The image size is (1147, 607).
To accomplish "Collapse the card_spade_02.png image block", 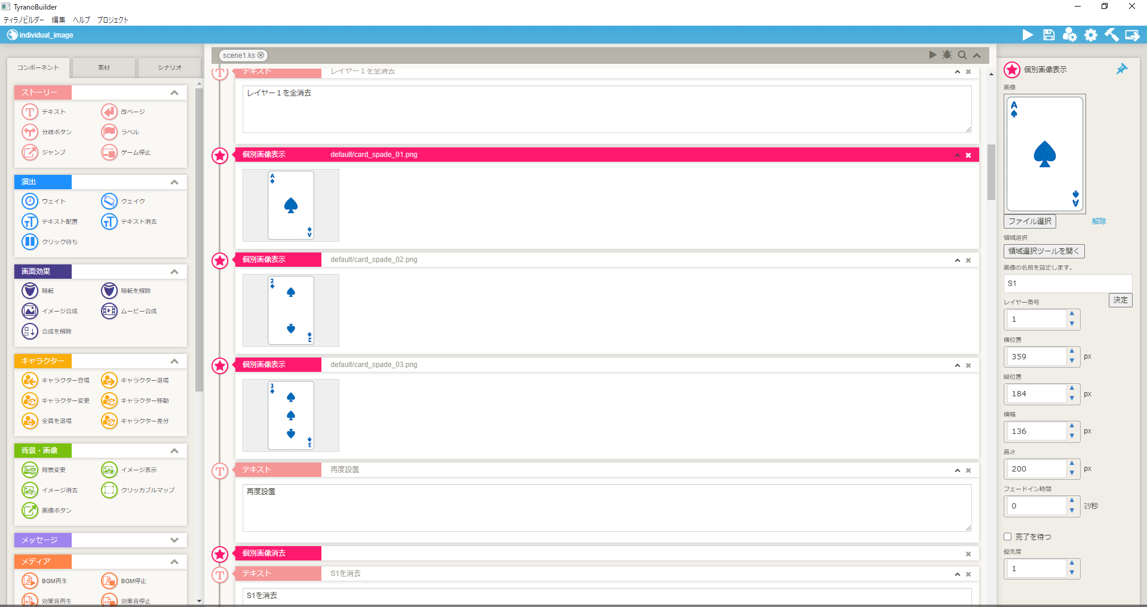I will tap(957, 260).
